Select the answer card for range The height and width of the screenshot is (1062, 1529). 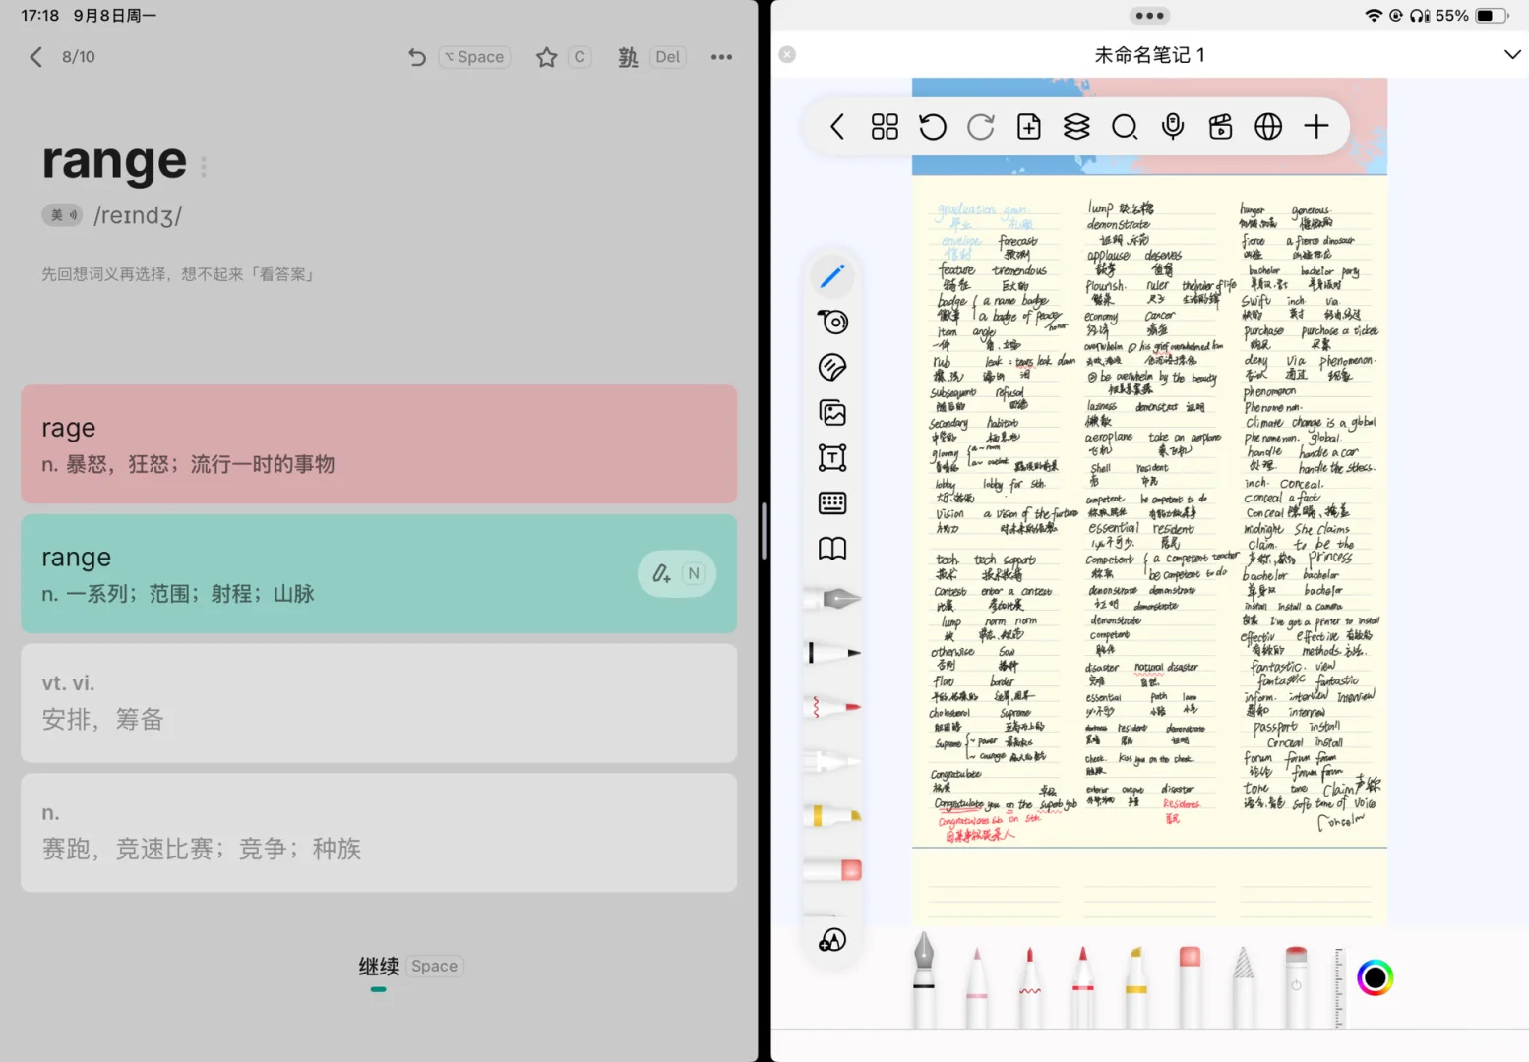coord(379,574)
